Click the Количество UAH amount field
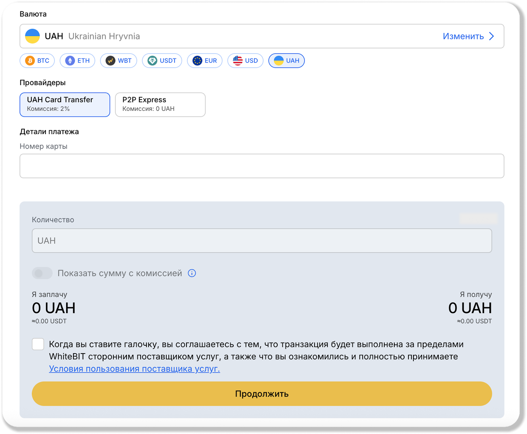Viewport: 527px width, 434px height. coord(262,241)
